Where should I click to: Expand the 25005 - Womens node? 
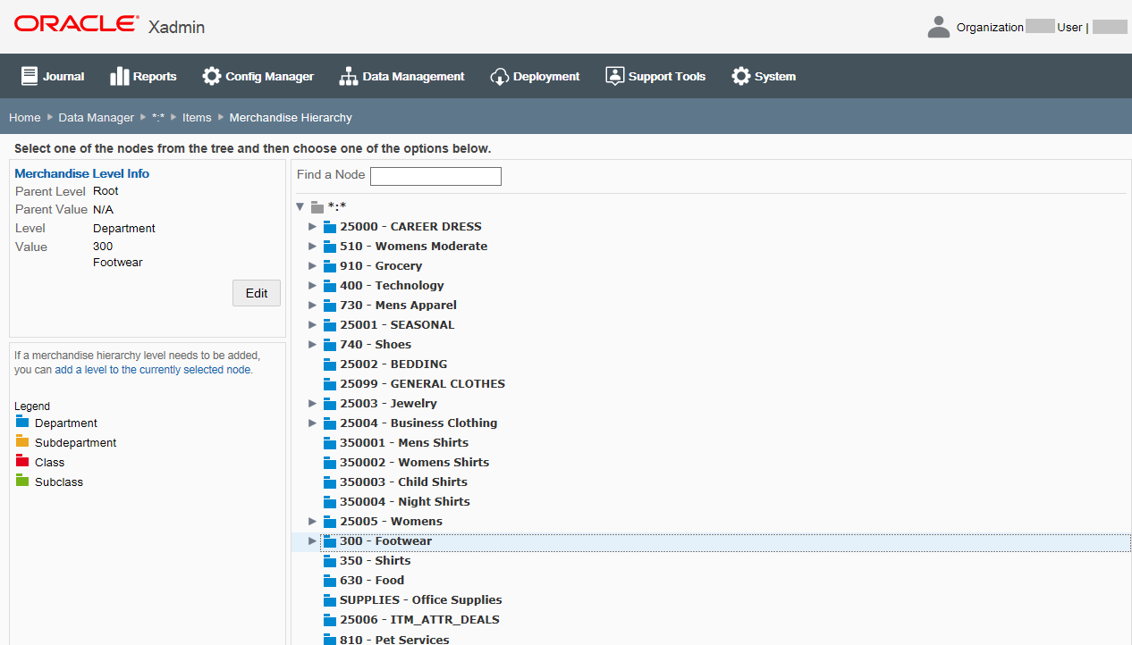point(313,521)
